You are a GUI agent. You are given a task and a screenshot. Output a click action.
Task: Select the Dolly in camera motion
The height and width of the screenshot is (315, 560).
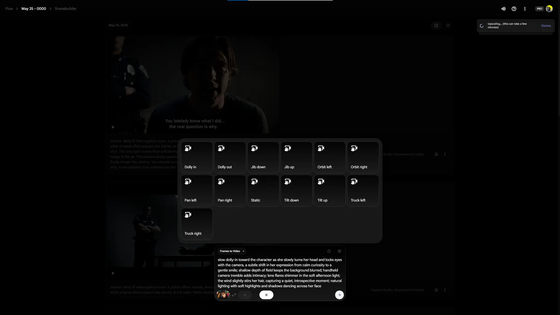click(x=197, y=157)
